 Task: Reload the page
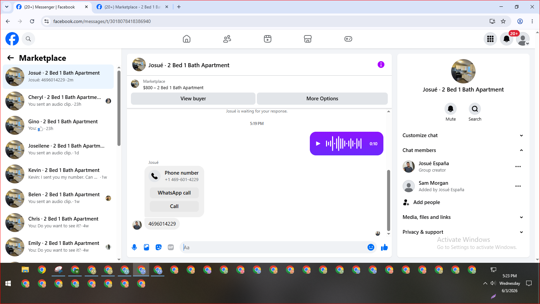[x=32, y=21]
